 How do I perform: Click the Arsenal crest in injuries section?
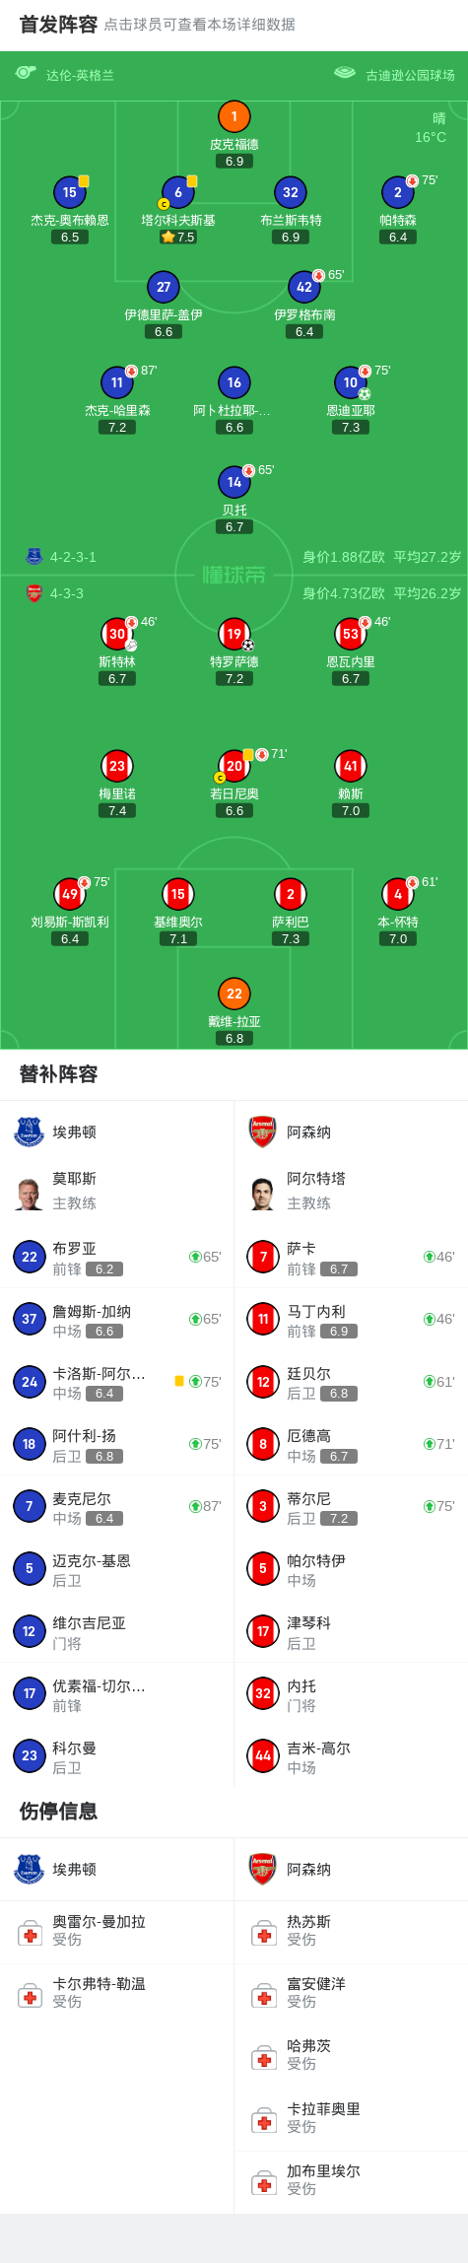[262, 1869]
